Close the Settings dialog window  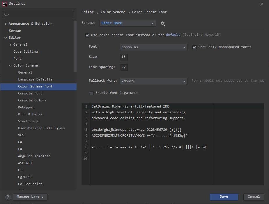[x=261, y=4]
